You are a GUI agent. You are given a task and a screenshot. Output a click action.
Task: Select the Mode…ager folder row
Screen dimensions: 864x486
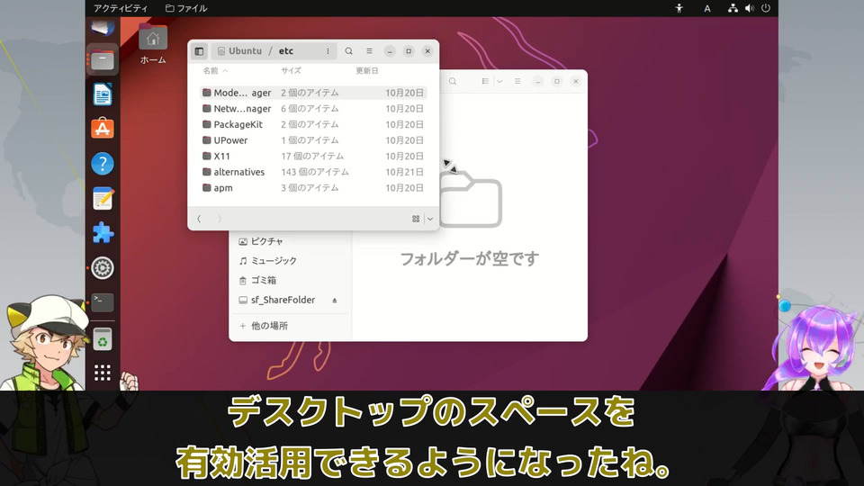pyautogui.click(x=313, y=93)
